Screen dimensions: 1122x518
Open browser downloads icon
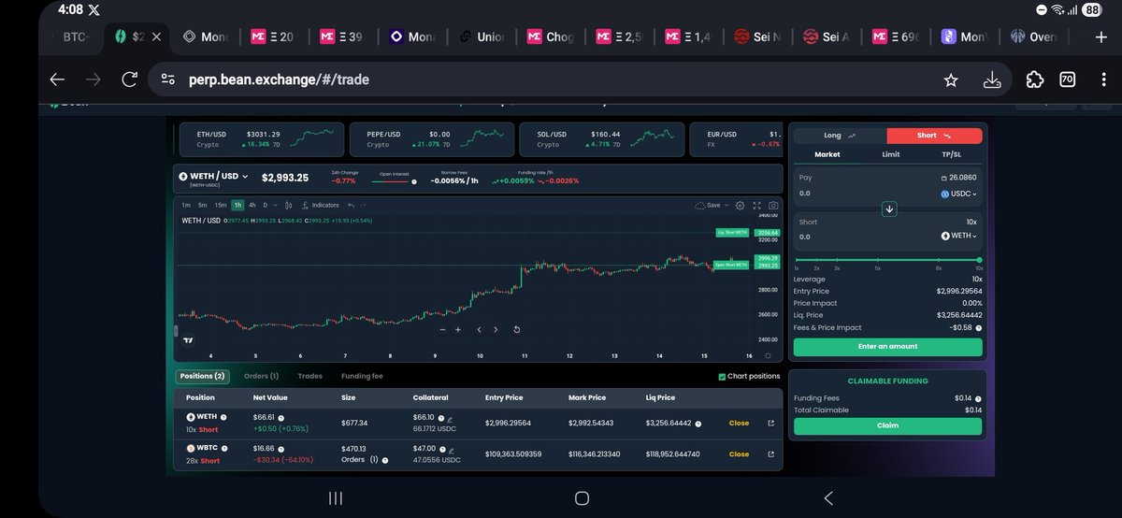pos(992,80)
